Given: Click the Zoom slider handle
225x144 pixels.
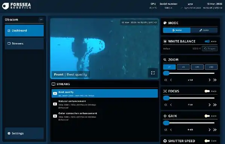Looking at the screenshot, I should pos(166,73).
